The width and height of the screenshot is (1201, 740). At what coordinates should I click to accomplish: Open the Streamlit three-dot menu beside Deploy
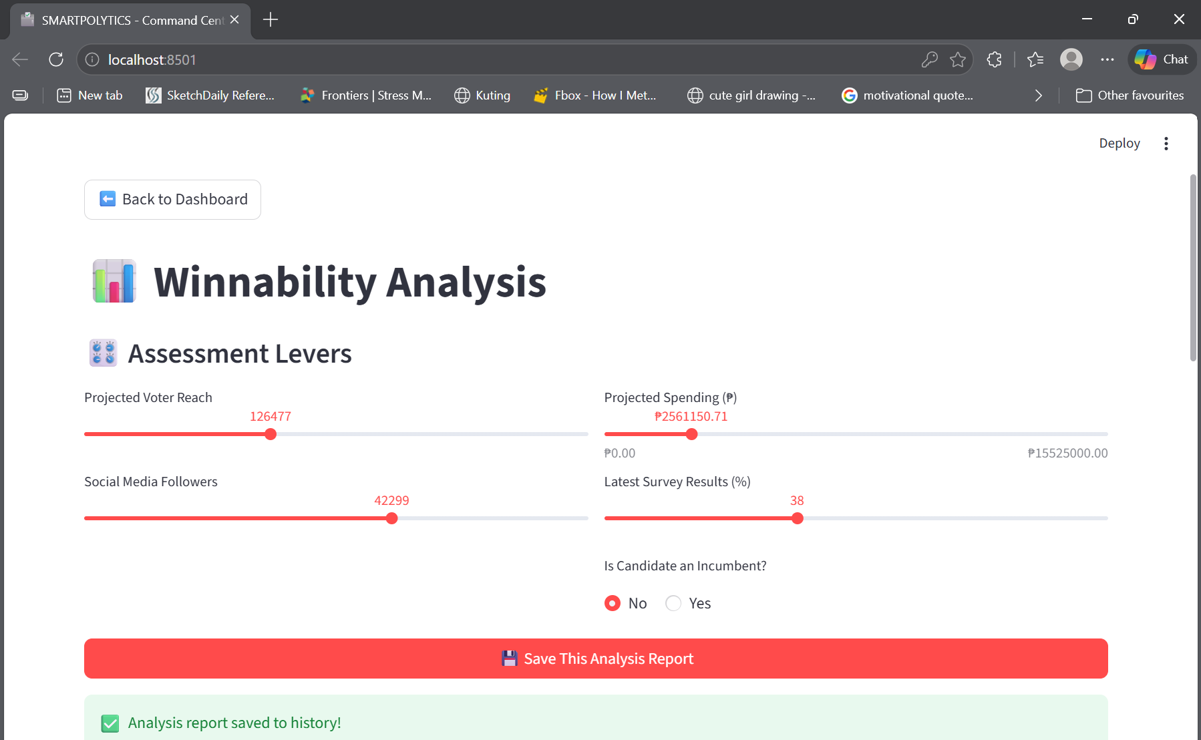[1166, 143]
